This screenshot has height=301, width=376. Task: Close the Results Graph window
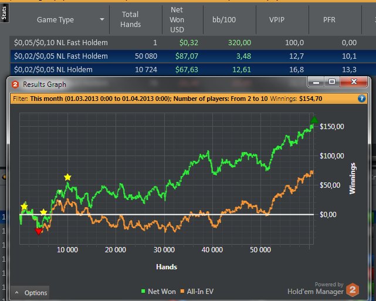click(x=351, y=83)
